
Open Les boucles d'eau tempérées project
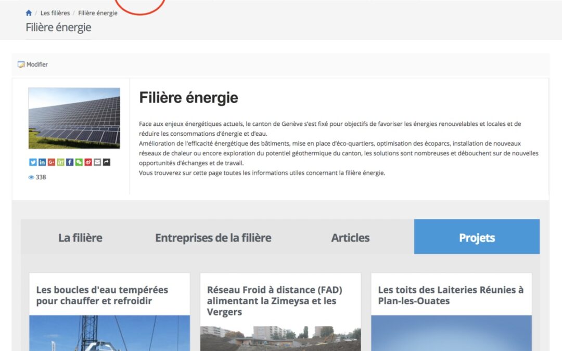click(x=102, y=295)
